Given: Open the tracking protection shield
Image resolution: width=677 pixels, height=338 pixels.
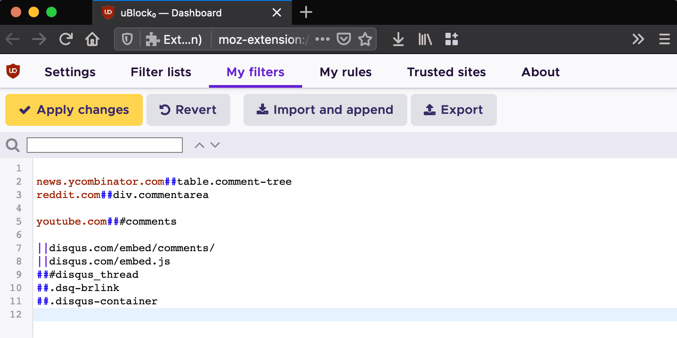Looking at the screenshot, I should (127, 39).
